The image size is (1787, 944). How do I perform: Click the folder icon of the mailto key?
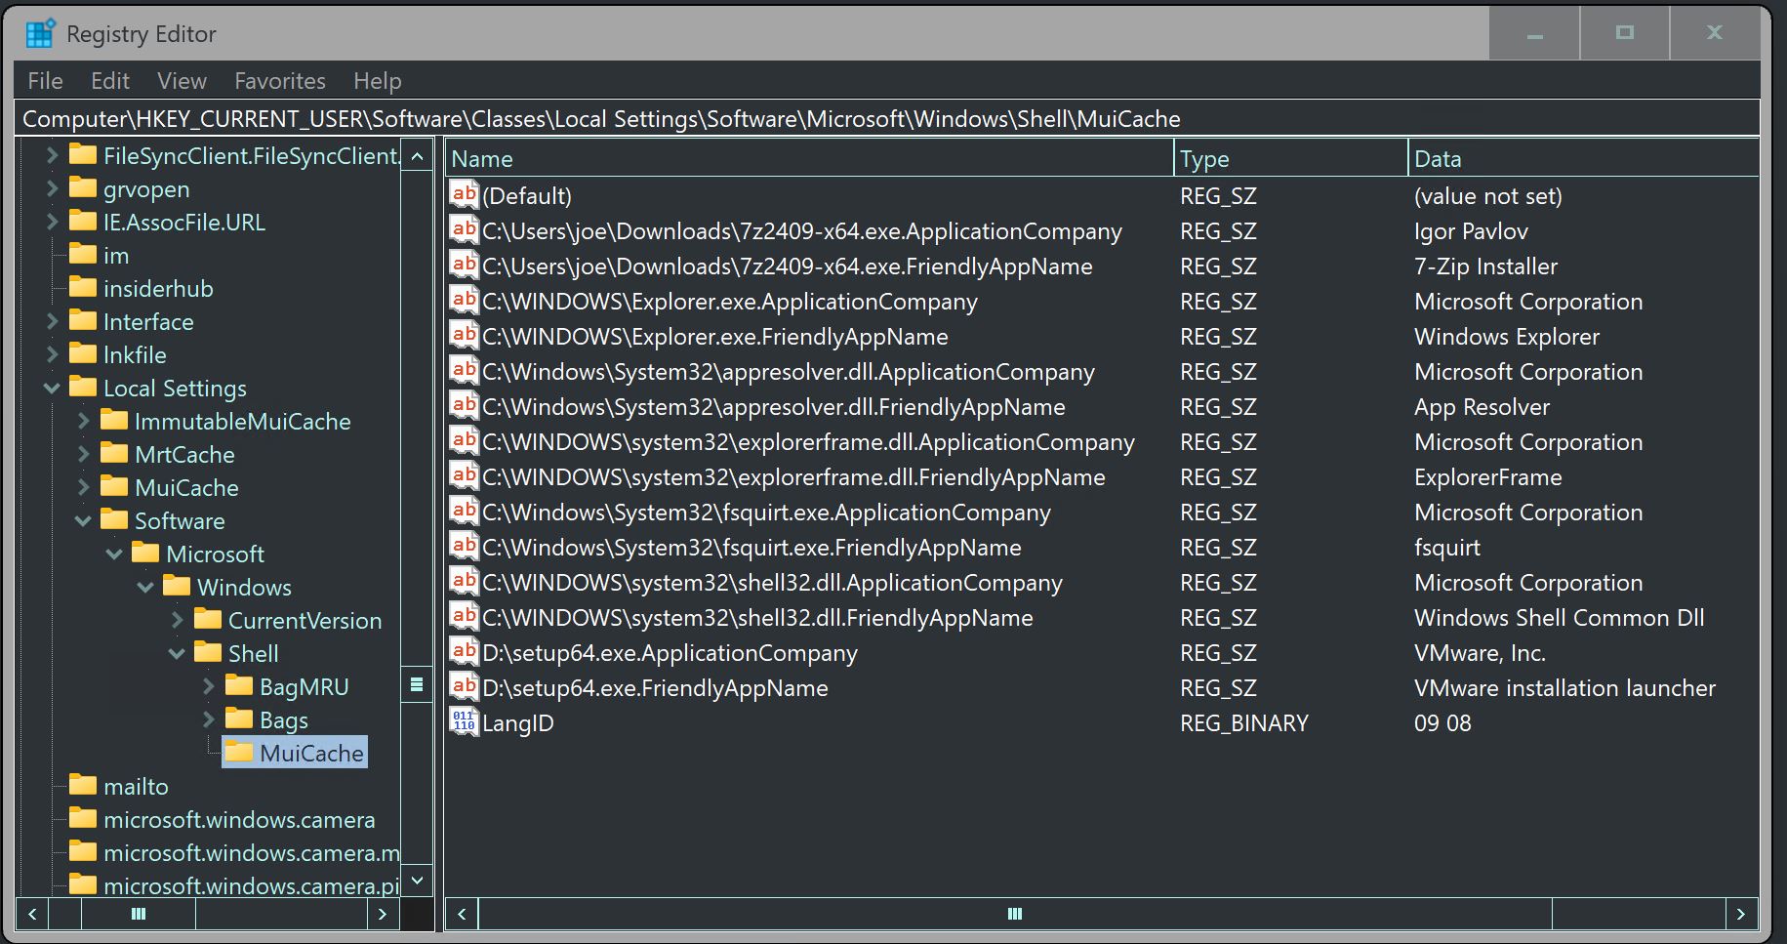click(83, 785)
